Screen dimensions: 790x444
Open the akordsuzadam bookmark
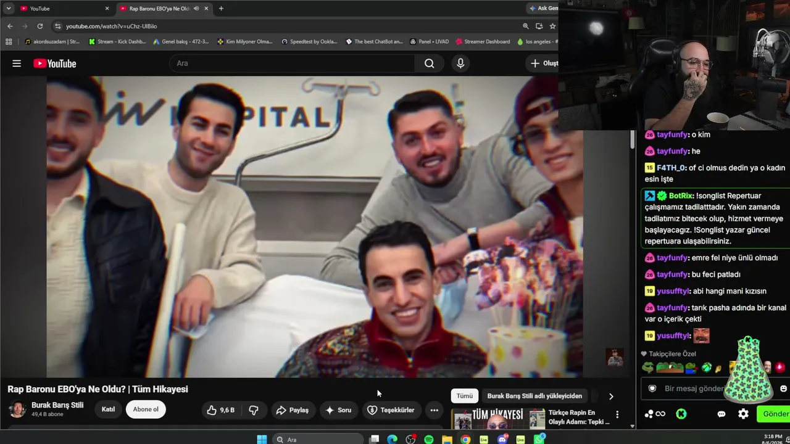point(52,41)
